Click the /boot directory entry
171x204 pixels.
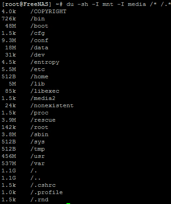tap(39, 26)
